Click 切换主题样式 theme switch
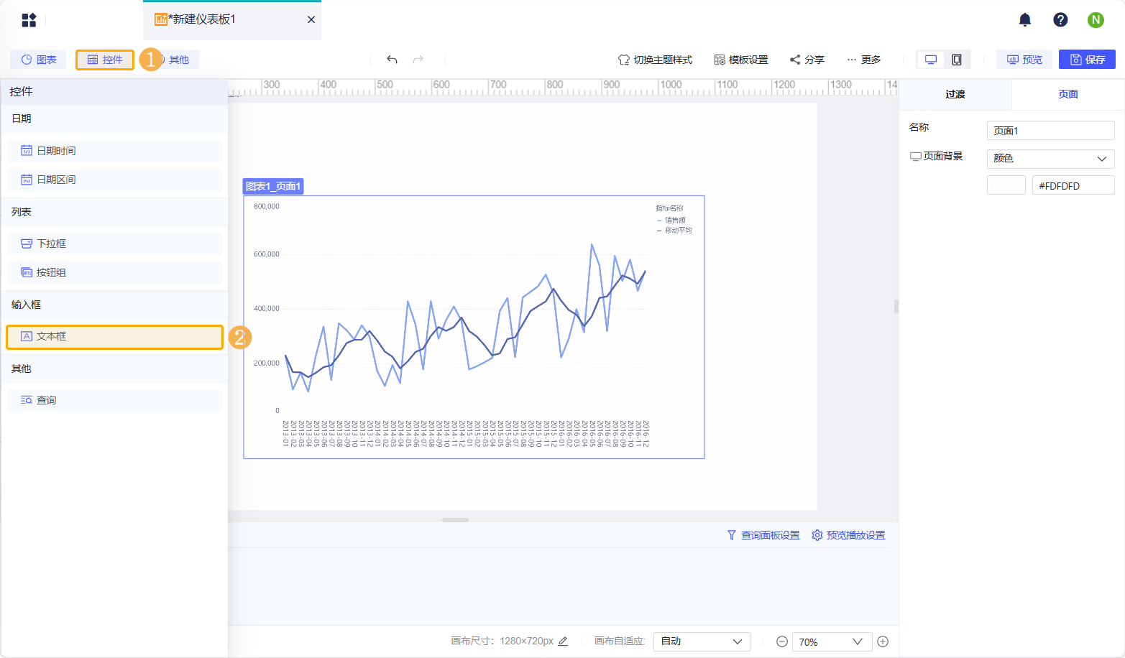This screenshot has height=658, width=1125. pos(655,60)
